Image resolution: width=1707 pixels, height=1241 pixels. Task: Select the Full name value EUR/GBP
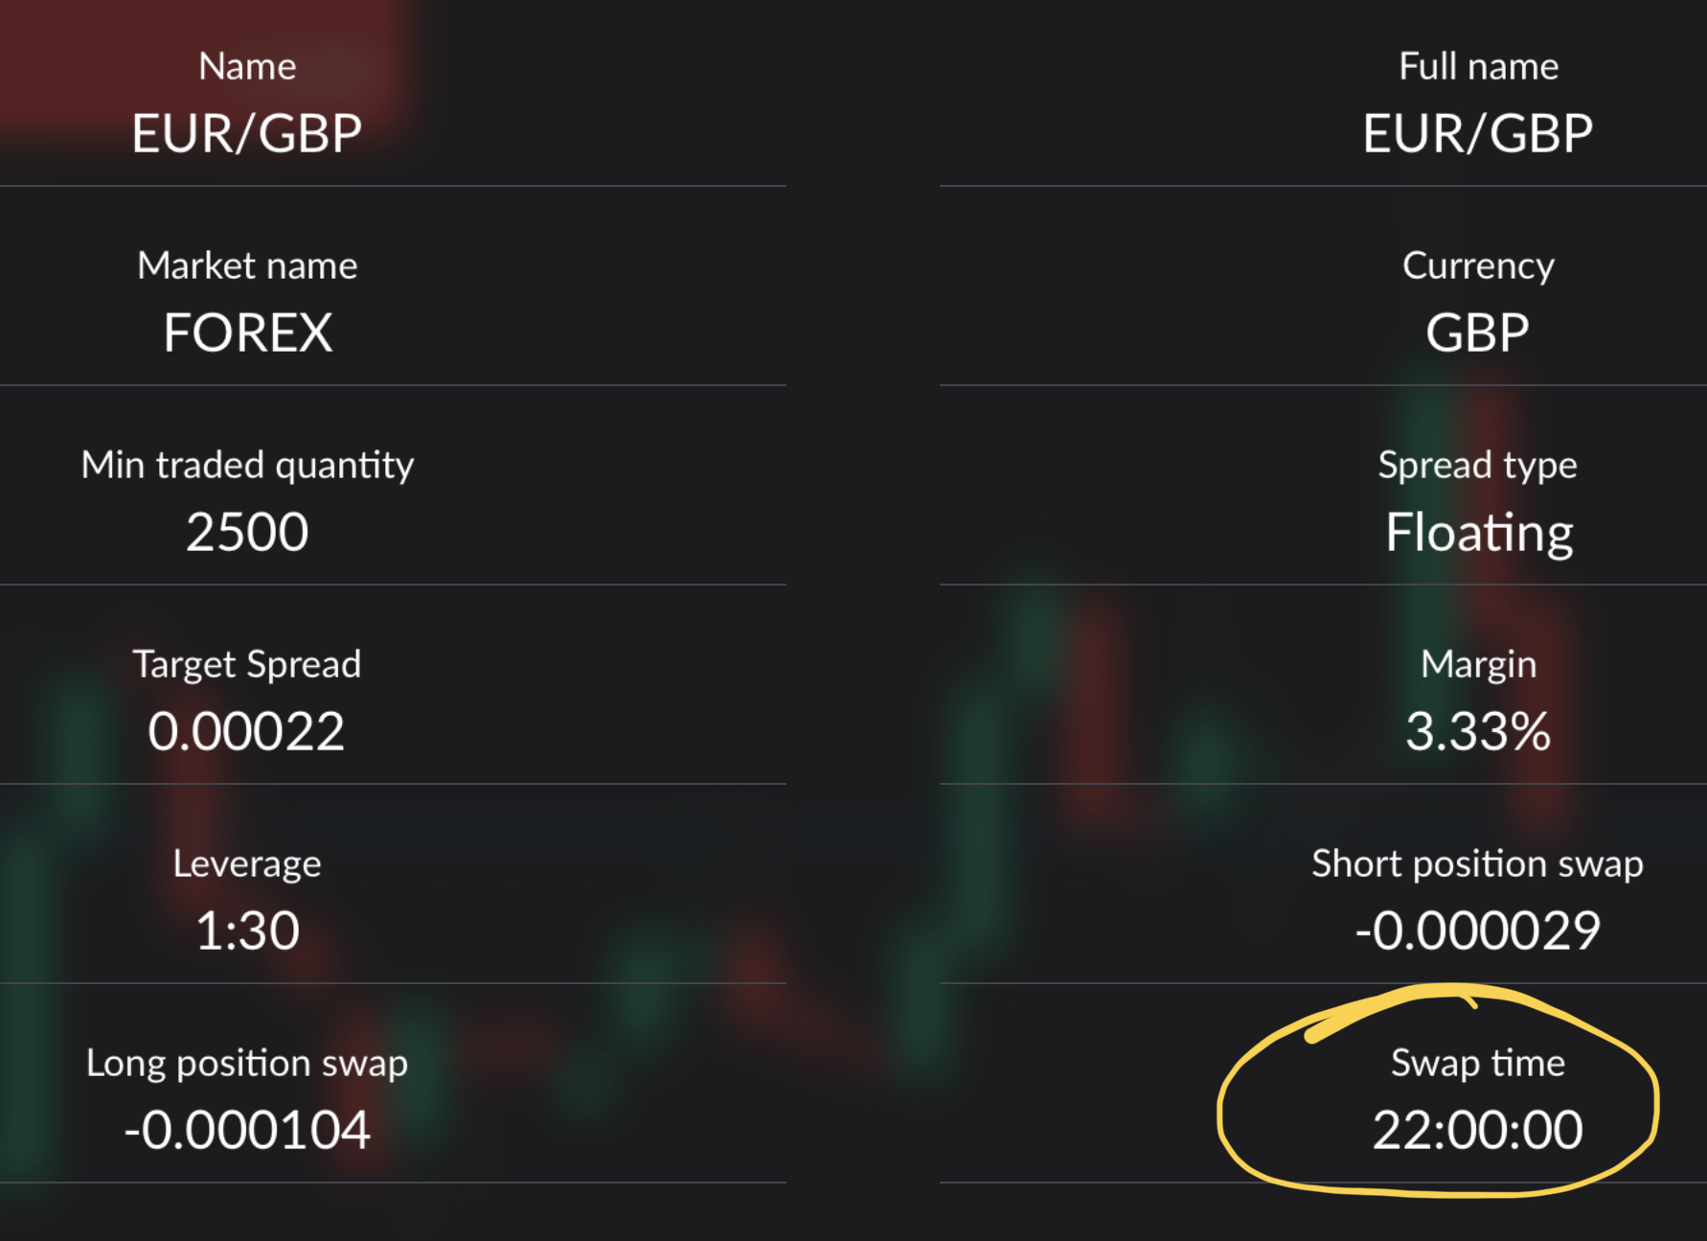[1478, 133]
